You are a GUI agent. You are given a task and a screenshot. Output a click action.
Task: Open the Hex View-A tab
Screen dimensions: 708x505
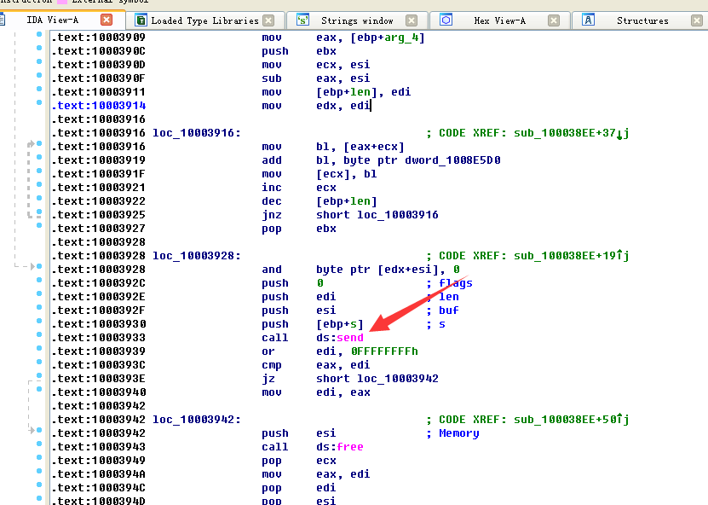499,20
